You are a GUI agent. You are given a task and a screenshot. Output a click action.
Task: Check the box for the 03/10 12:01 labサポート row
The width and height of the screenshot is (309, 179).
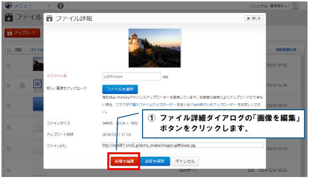pos(8,170)
